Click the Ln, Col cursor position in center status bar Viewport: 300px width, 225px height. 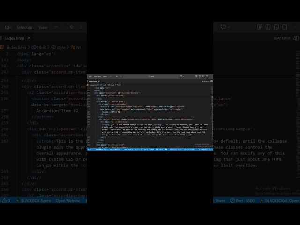[x=128, y=150]
